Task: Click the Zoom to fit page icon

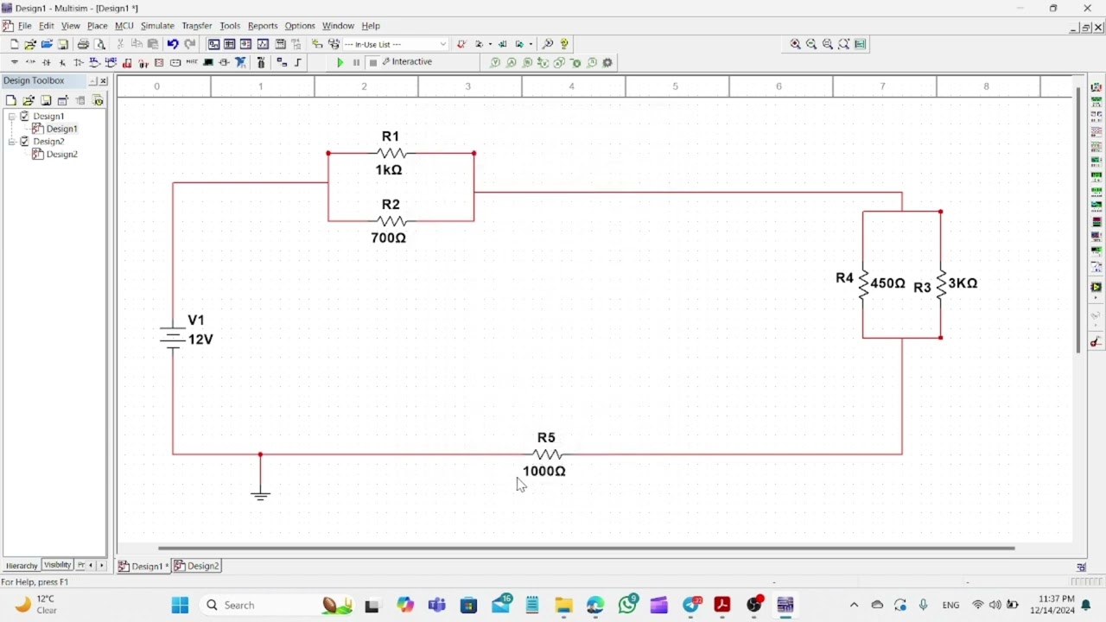Action: pyautogui.click(x=845, y=44)
